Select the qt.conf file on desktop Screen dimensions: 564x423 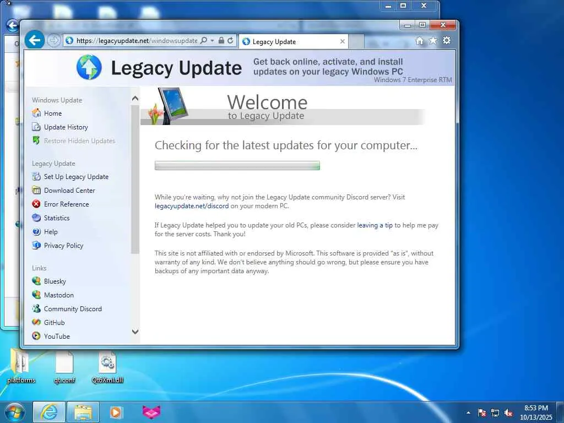(x=64, y=366)
